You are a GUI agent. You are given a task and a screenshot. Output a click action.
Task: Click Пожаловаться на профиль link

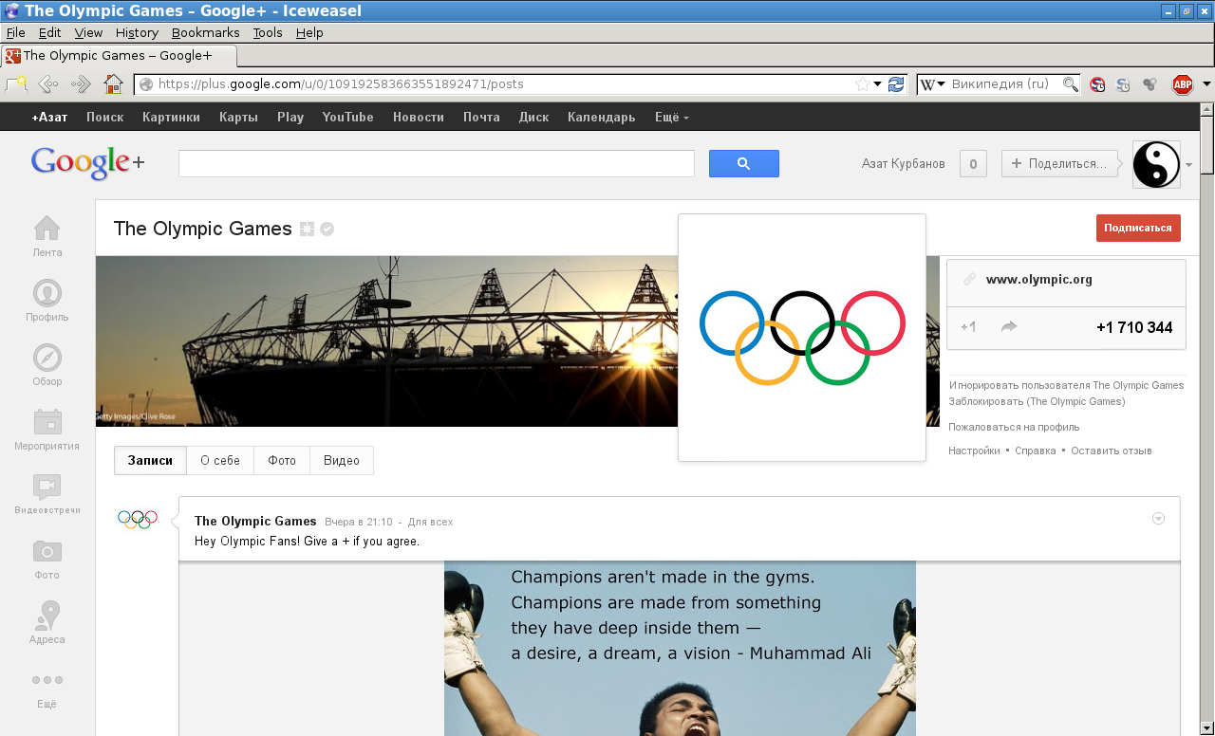(x=1014, y=427)
